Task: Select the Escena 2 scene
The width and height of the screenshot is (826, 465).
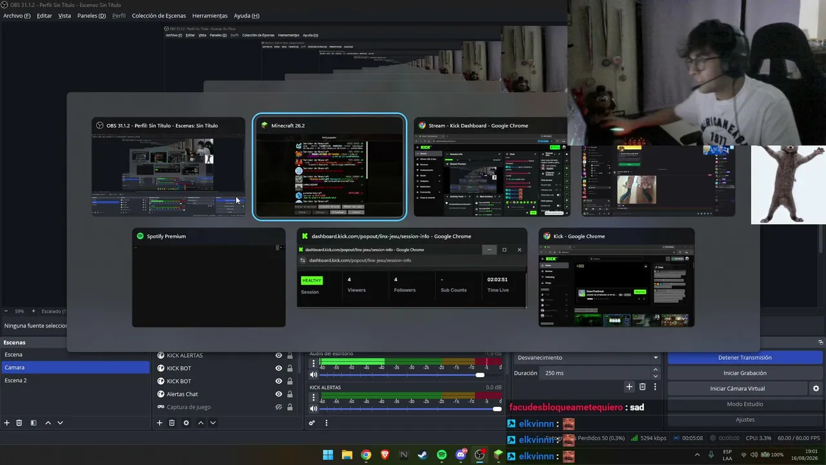Action: (75, 380)
